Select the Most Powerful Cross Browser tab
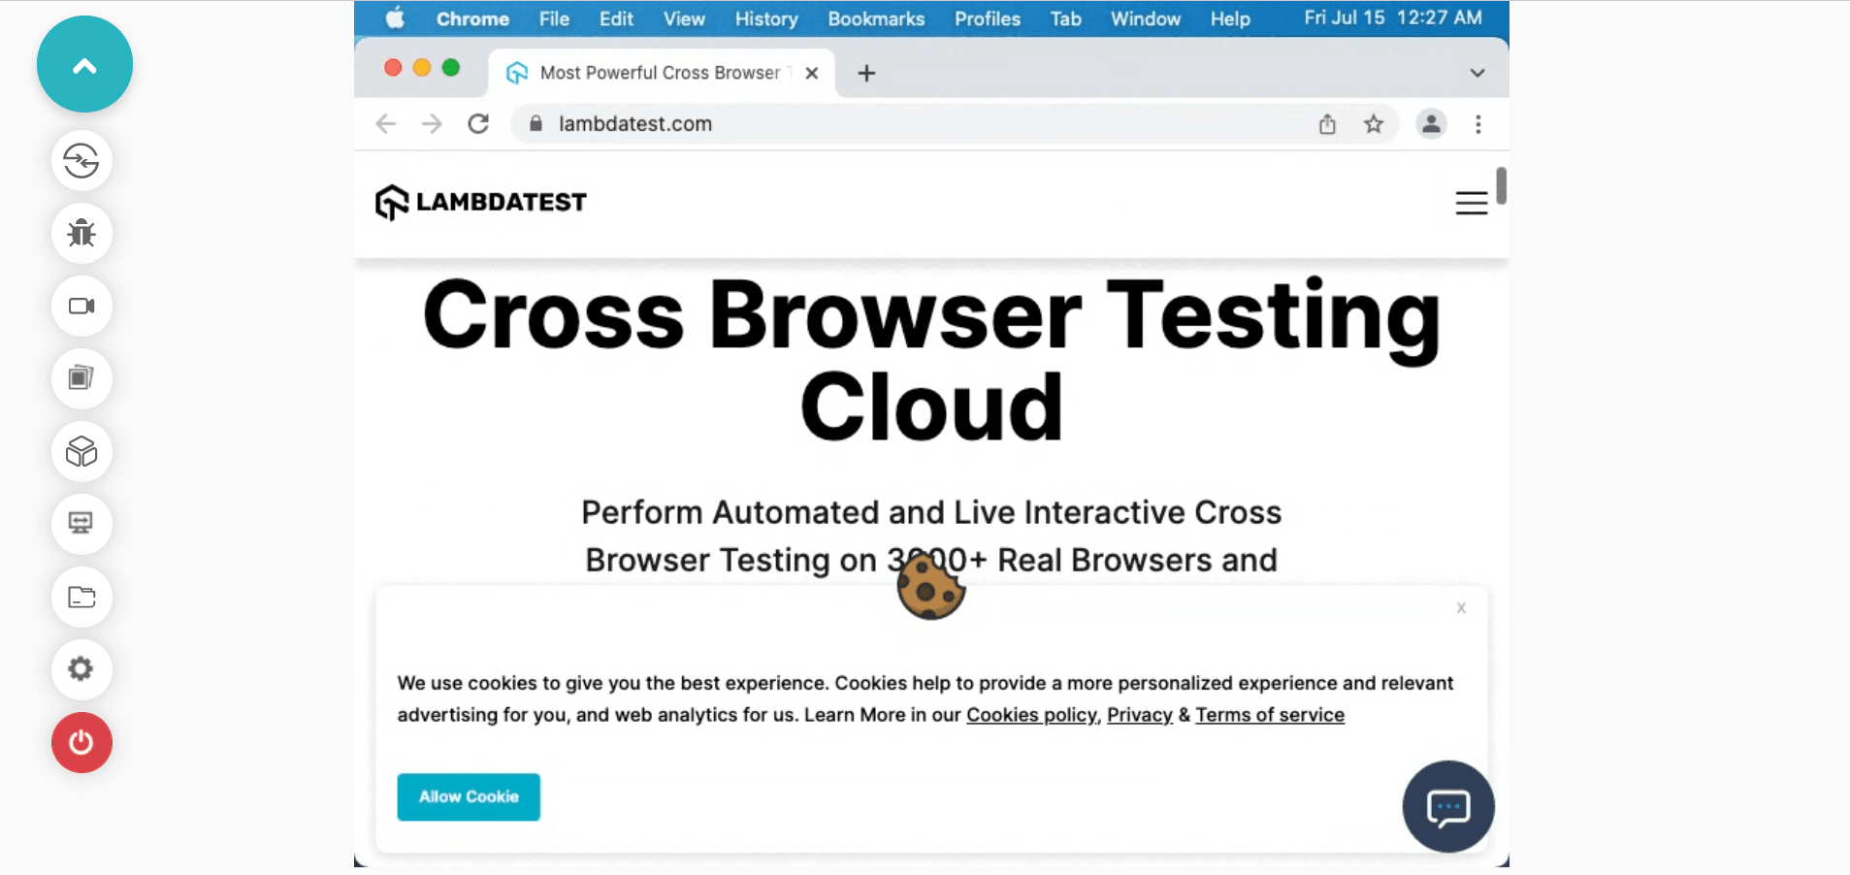The height and width of the screenshot is (875, 1850). click(661, 73)
